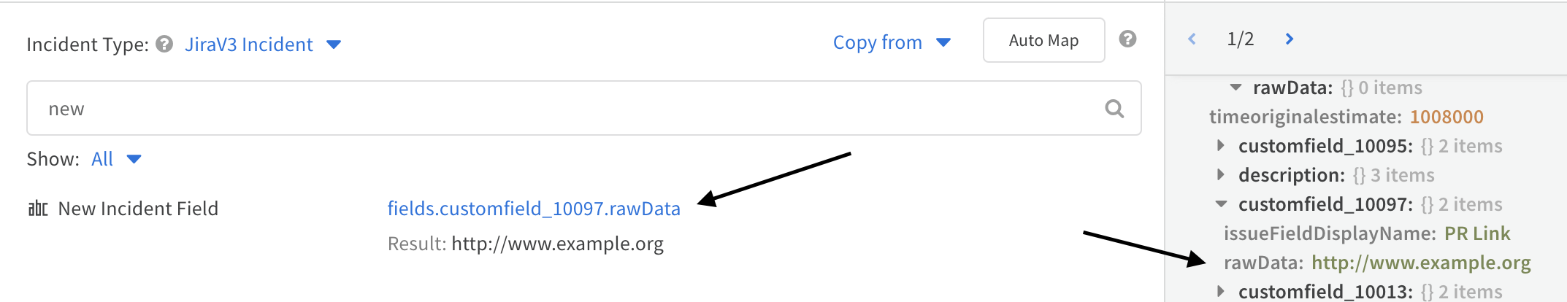
Task: Expand the customfield_10095 node
Action: coord(1221,146)
